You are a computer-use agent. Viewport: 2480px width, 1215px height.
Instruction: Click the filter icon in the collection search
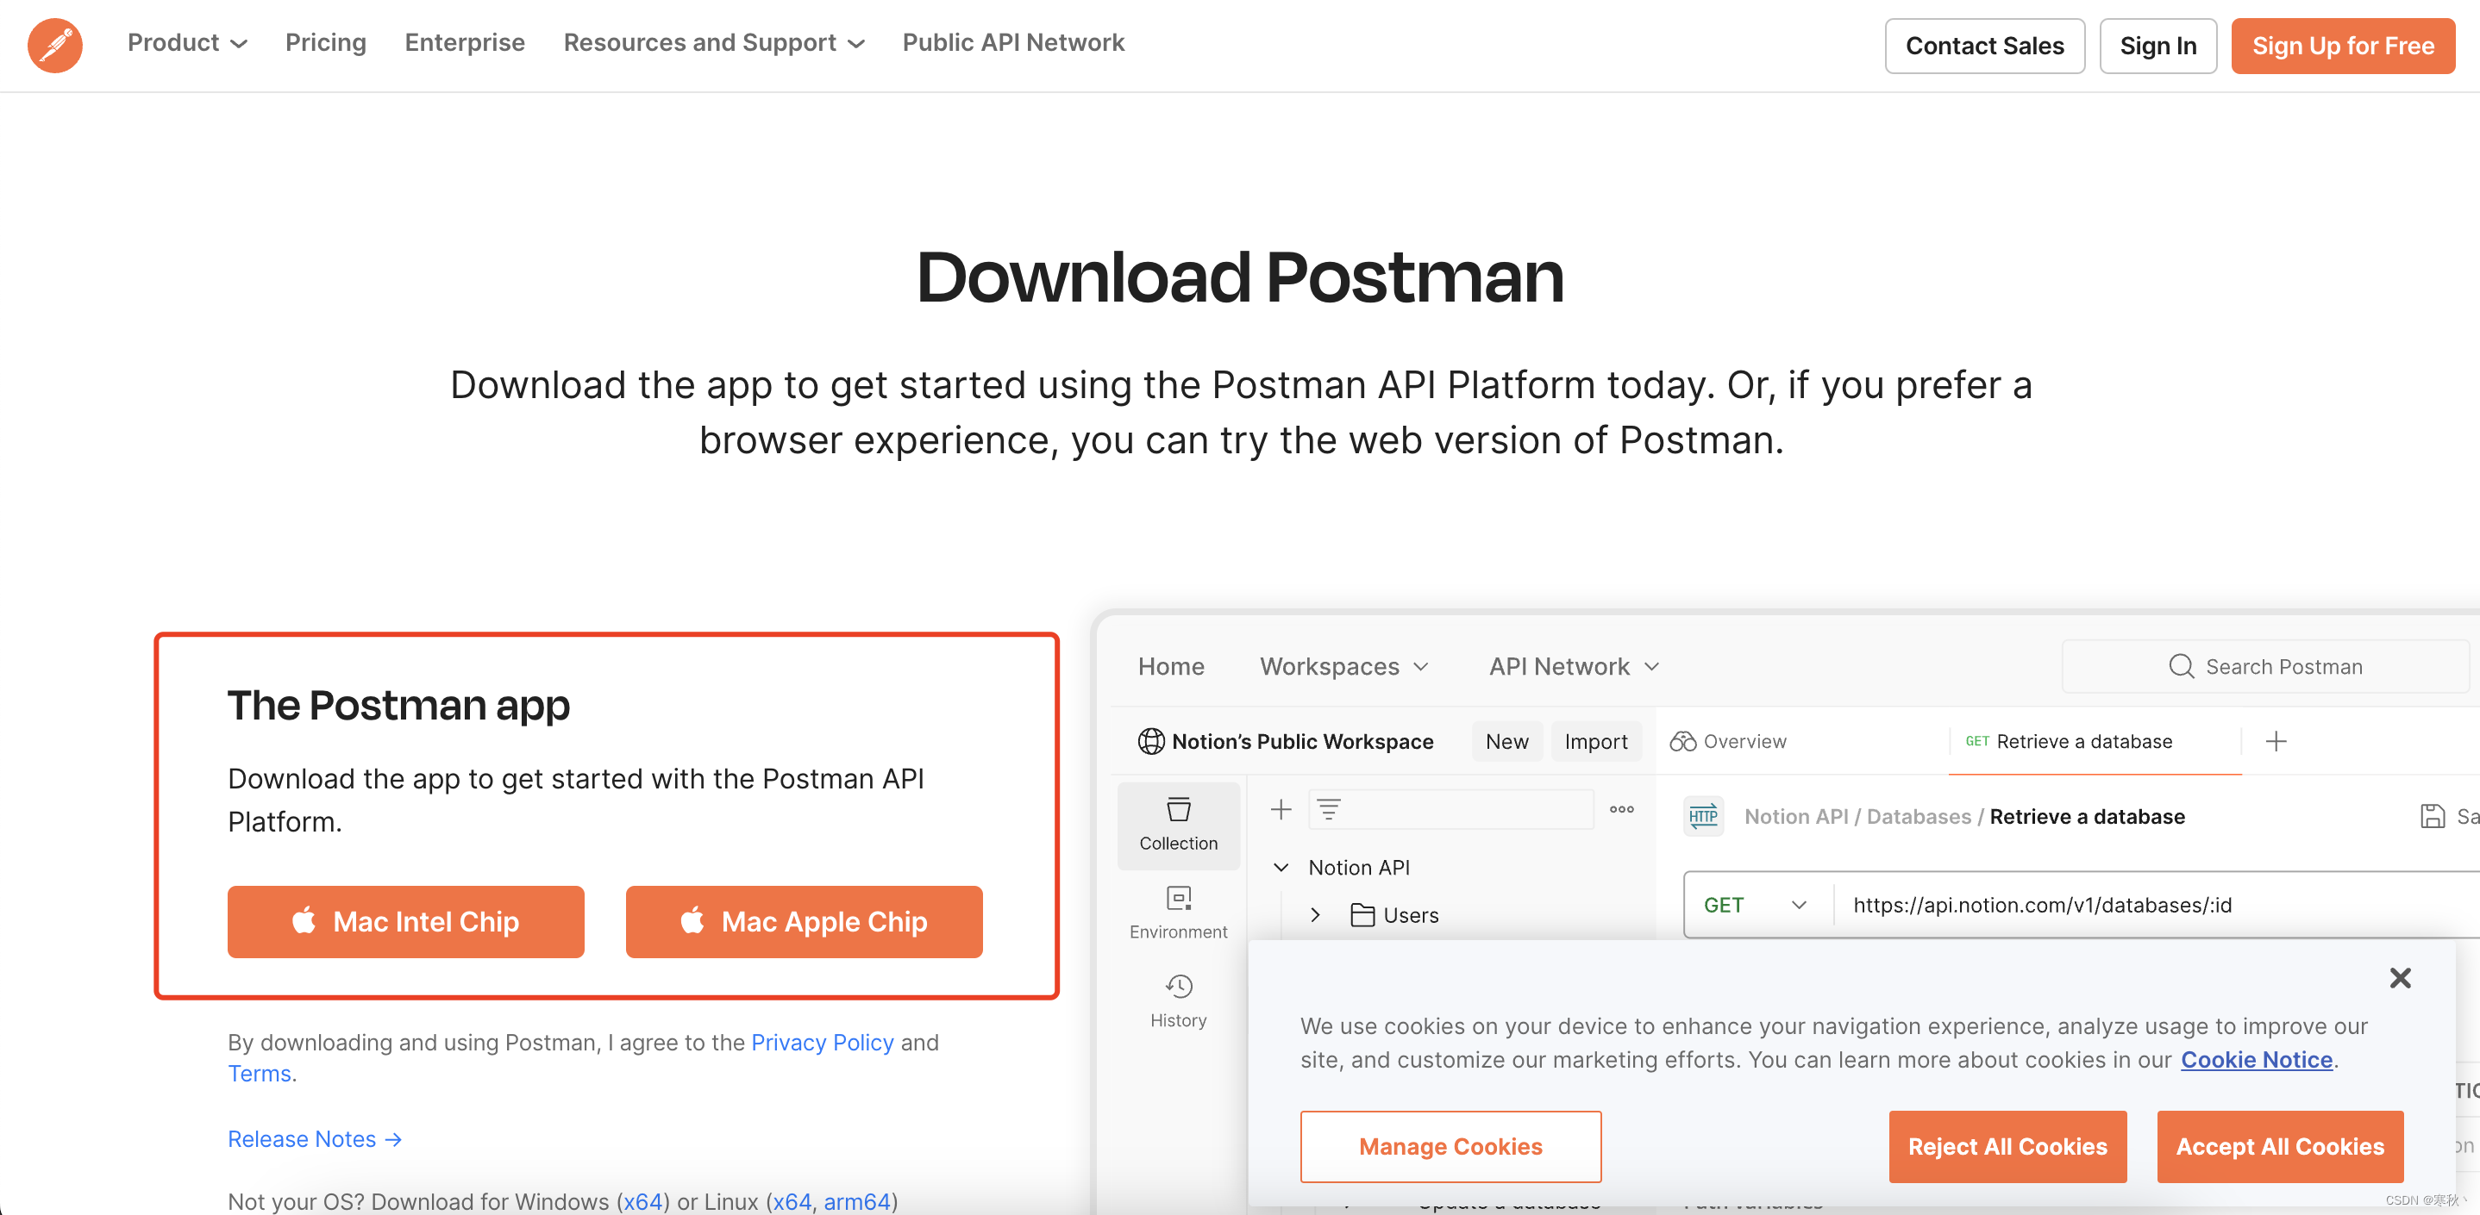[x=1329, y=809]
